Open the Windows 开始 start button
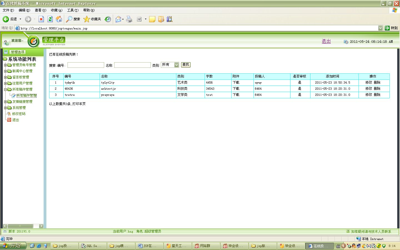This screenshot has width=400, height=250. click(x=13, y=246)
